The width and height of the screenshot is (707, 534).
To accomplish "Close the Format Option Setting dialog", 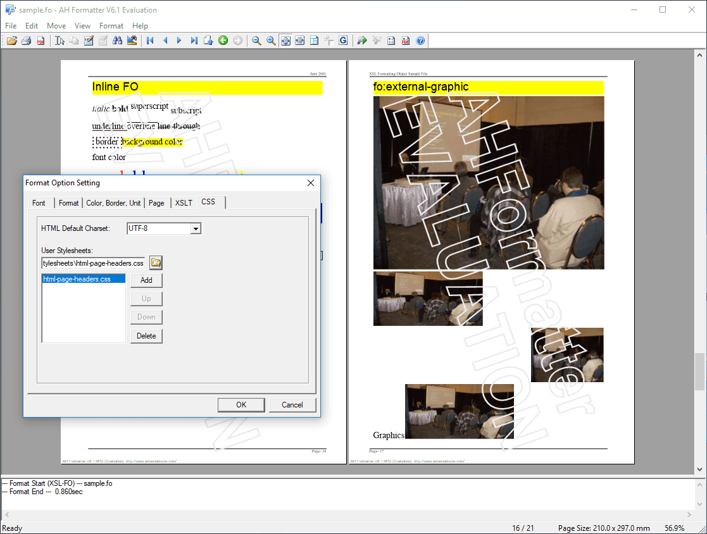I will (311, 182).
